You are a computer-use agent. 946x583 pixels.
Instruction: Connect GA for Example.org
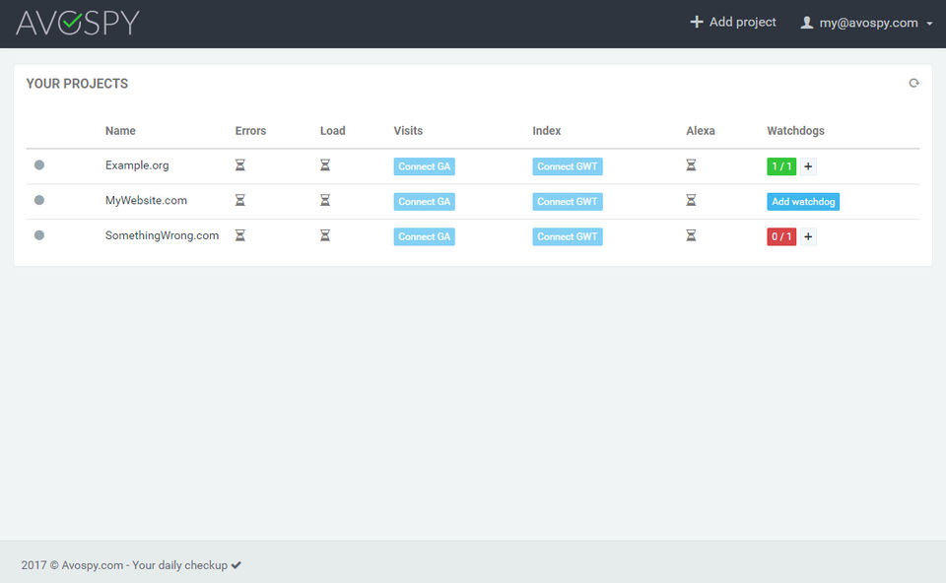click(424, 166)
